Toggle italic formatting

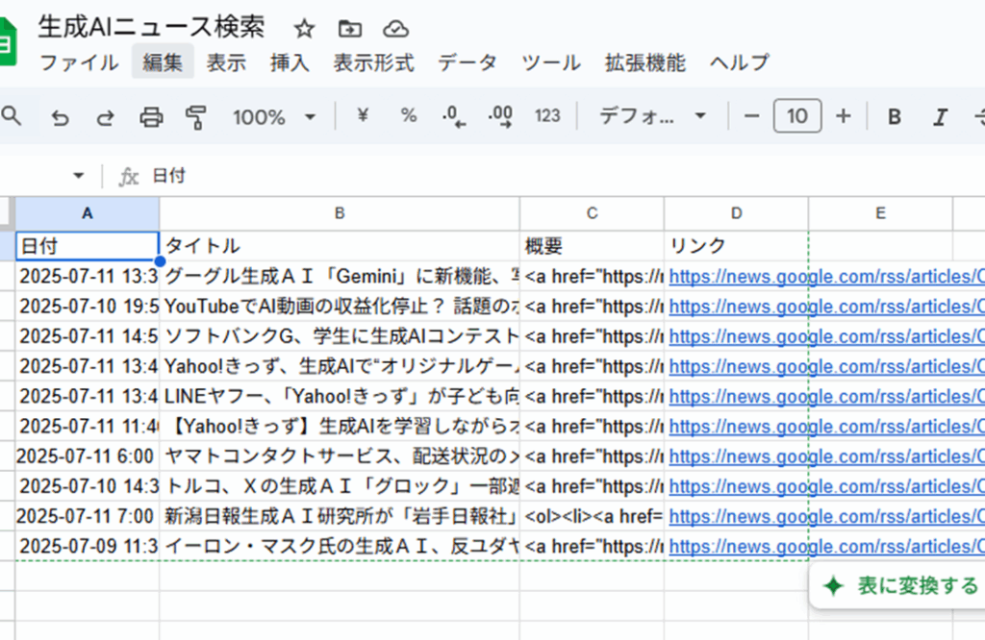click(x=940, y=117)
